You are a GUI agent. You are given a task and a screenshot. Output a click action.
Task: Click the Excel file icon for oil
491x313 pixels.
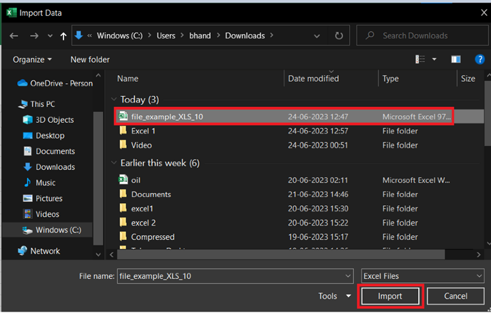click(x=123, y=180)
